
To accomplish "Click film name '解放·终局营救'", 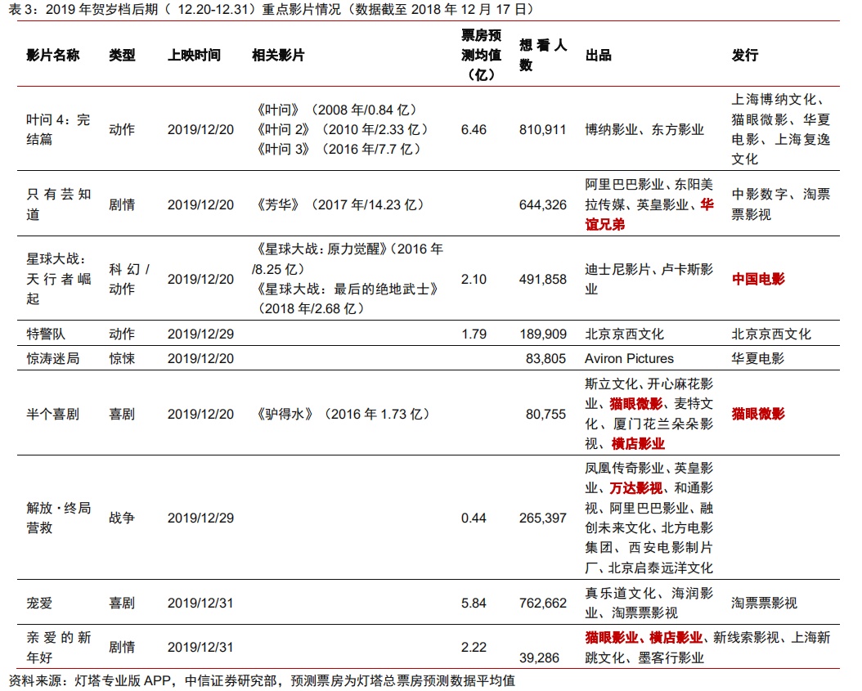I will tap(58, 518).
